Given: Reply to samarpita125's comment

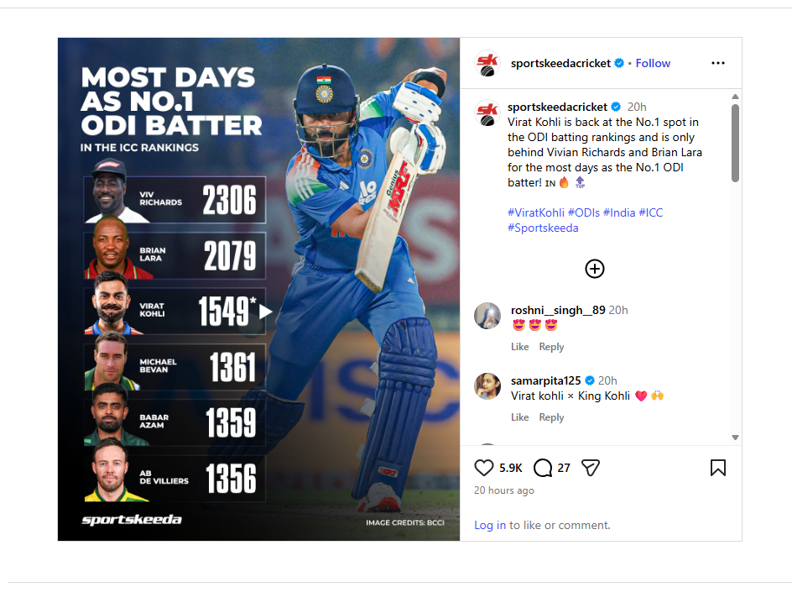Looking at the screenshot, I should click(x=551, y=417).
